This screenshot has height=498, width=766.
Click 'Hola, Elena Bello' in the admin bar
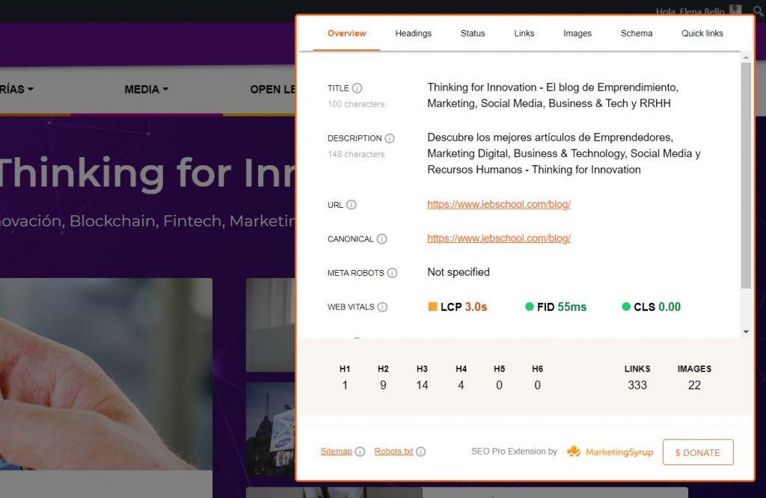690,11
